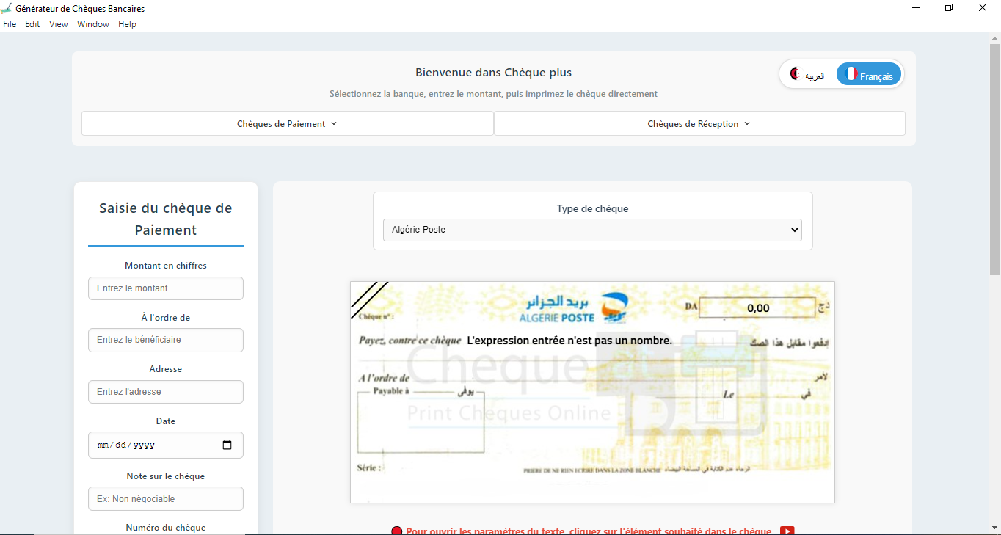1001x535 pixels.
Task: Expand Chèques de Paiement dropdown
Action: (287, 124)
